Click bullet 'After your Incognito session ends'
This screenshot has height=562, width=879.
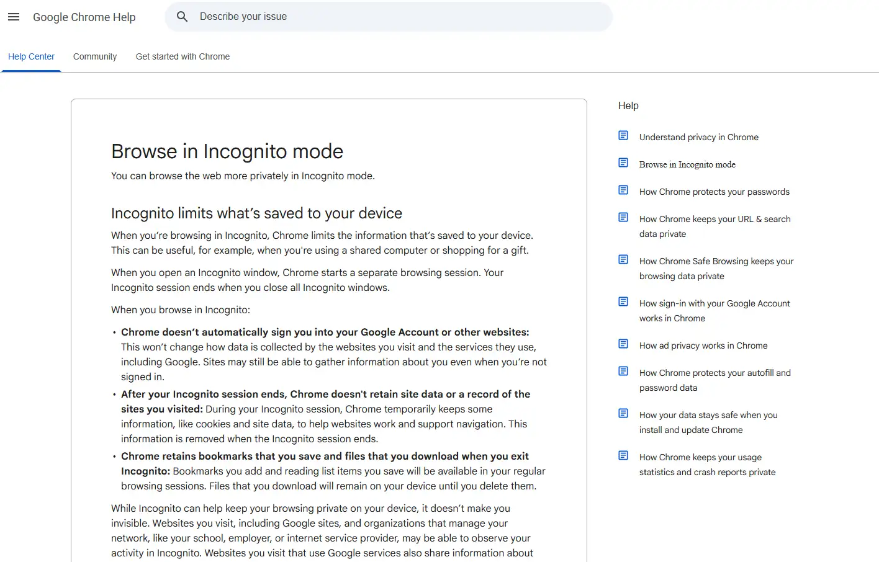[x=326, y=416]
